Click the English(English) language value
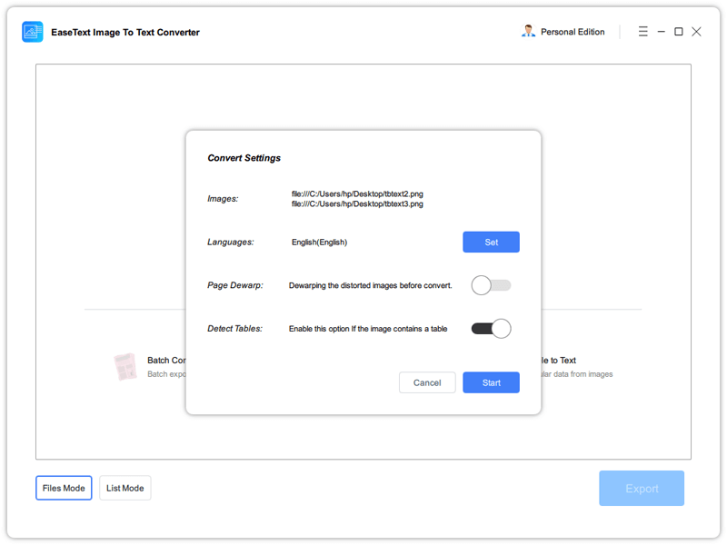This screenshot has height=545, width=727. point(319,242)
